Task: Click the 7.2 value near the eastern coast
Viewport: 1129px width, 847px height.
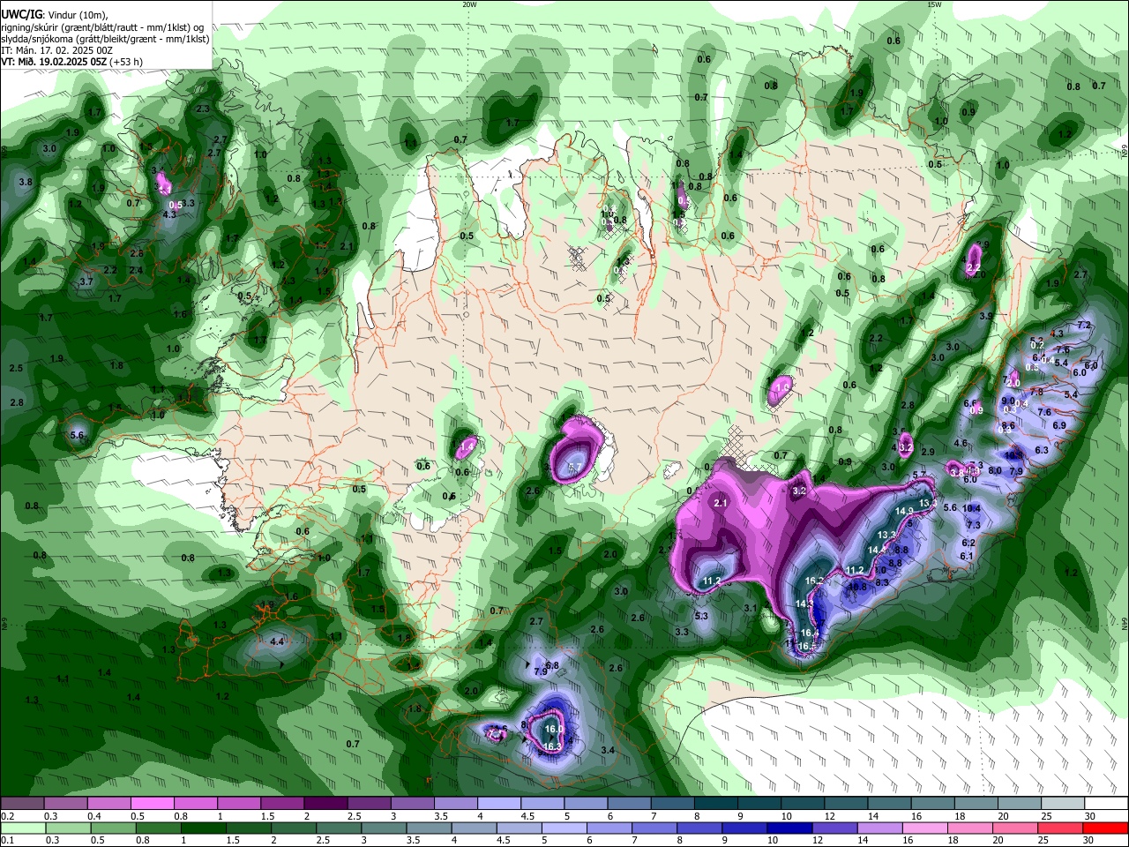Action: point(1084,326)
